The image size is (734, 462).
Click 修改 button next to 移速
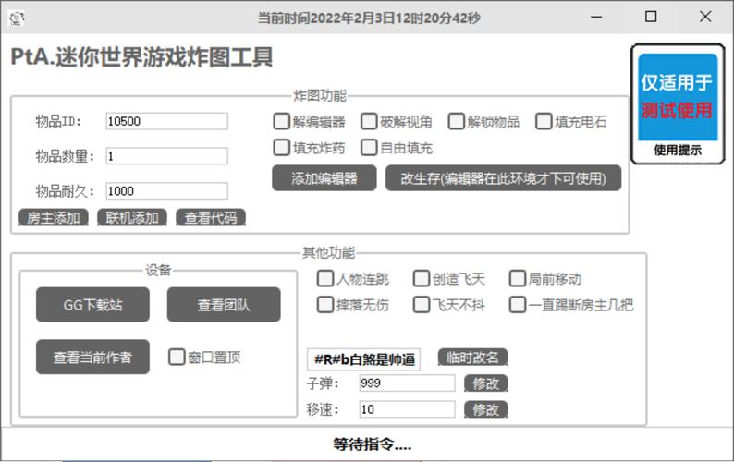coord(486,410)
